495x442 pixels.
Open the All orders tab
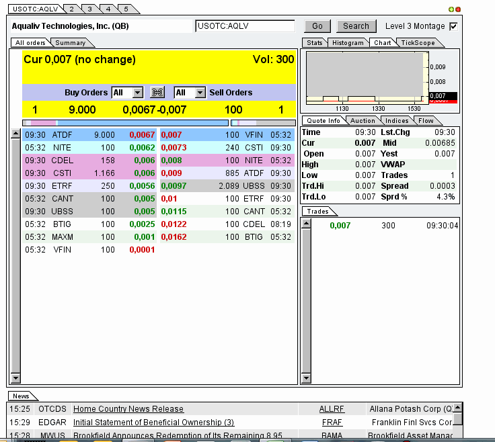click(30, 43)
